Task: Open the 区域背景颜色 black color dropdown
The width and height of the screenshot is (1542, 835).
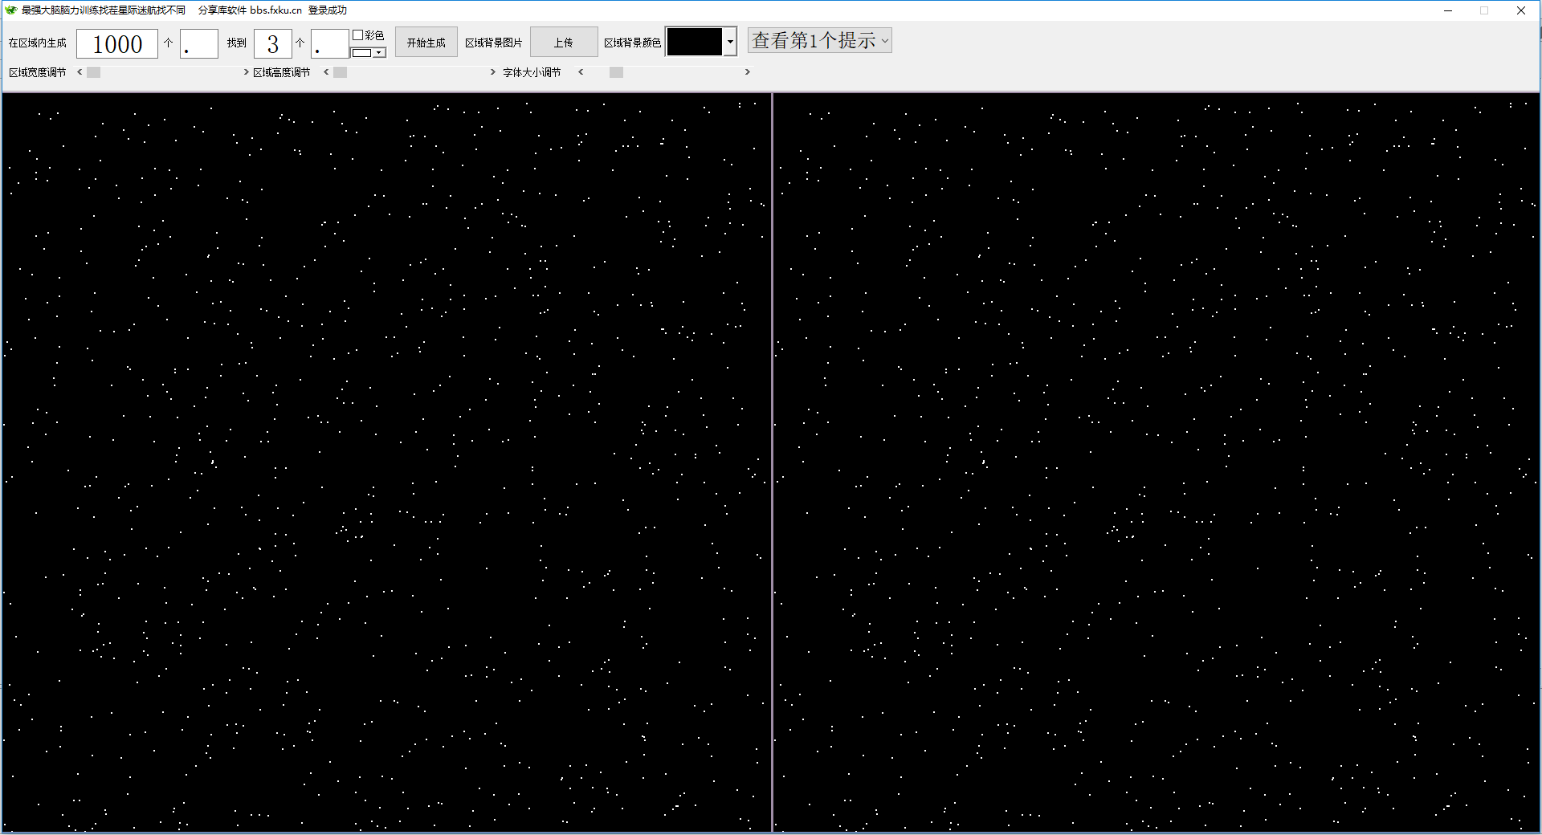Action: pyautogui.click(x=730, y=42)
